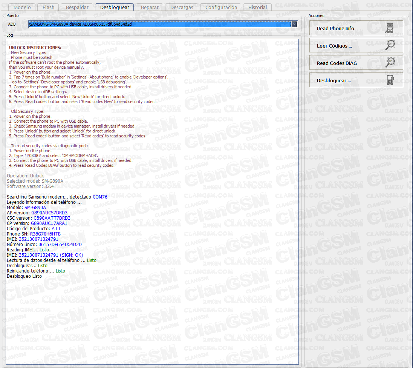This screenshot has height=368, width=413.
Task: Click the magnifier icon beside Read Codes DIAG
Action: (x=390, y=63)
